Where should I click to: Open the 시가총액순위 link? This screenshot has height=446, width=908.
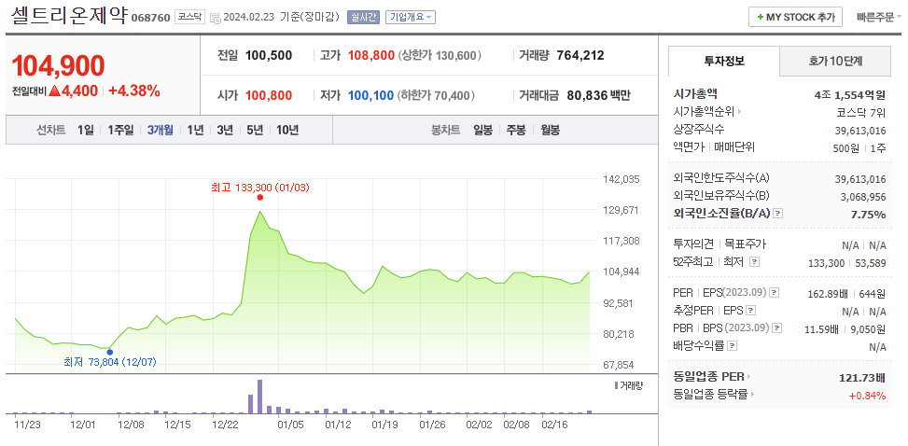coord(704,111)
